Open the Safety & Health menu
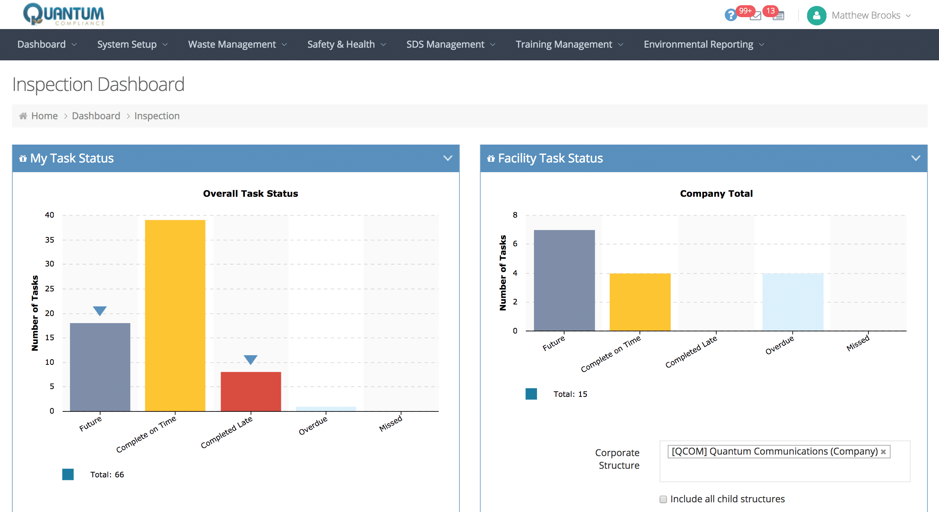The height and width of the screenshot is (512, 939). 341,44
